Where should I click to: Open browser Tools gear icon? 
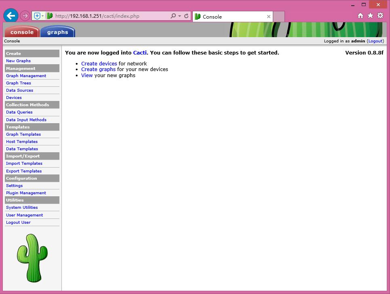pyautogui.click(x=380, y=16)
